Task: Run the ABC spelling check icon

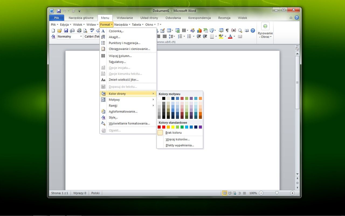Action: click(92, 30)
